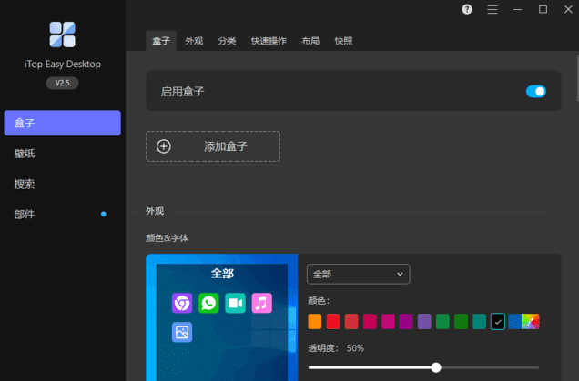Open the hamburger menu icon
Image resolution: width=579 pixels, height=381 pixels.
coord(493,9)
